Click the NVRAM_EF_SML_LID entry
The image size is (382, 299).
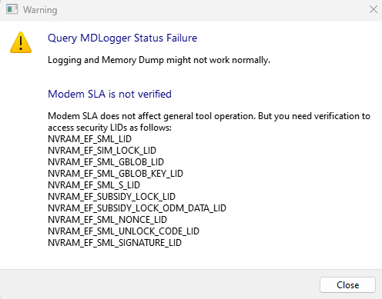pyautogui.click(x=89, y=139)
